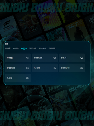Switch to the 关于biubiu tab
94x126 pixels.
pos(52,48)
